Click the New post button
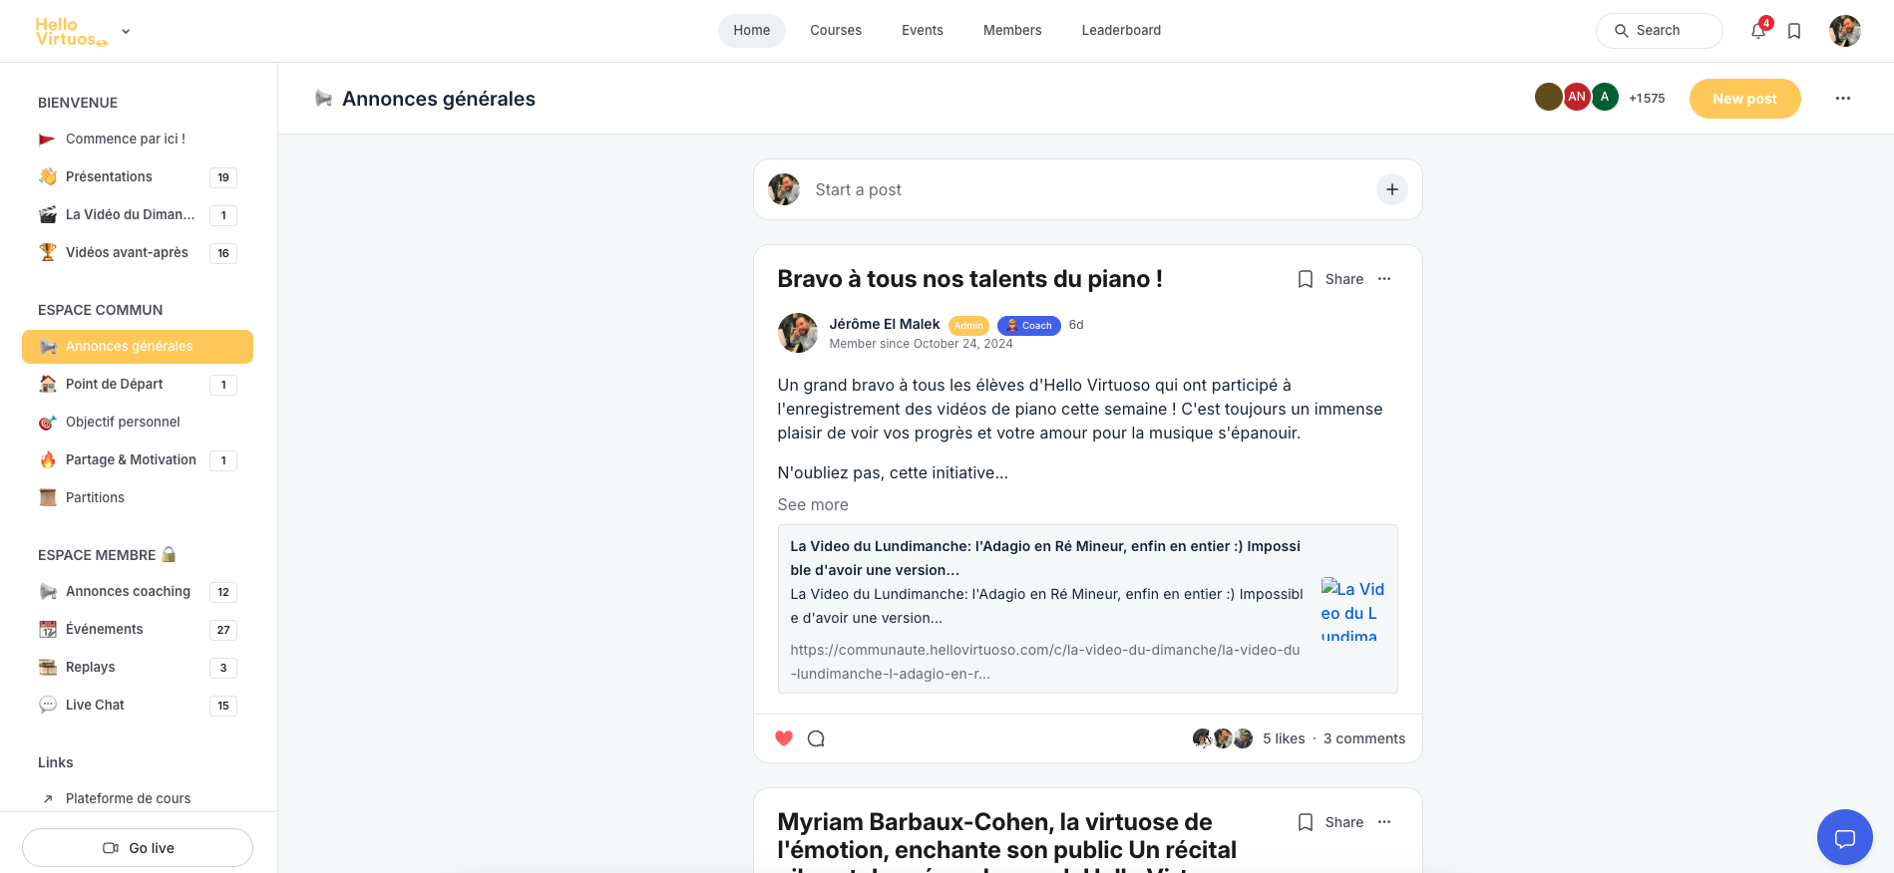 (x=1745, y=99)
